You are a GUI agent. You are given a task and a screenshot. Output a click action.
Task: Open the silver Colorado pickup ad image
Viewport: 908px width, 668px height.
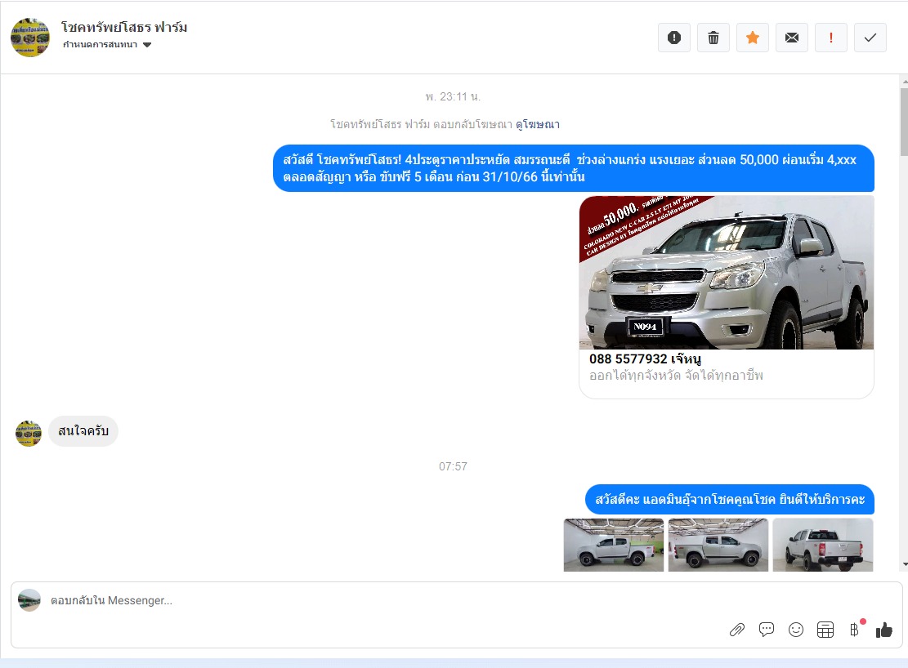pos(727,272)
